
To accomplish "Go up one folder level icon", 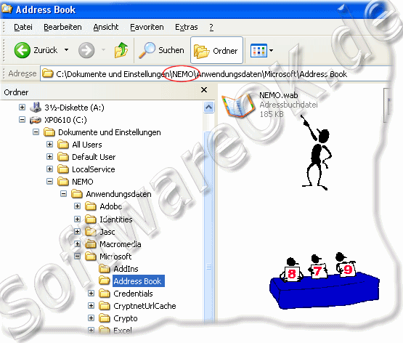I will pyautogui.click(x=121, y=50).
